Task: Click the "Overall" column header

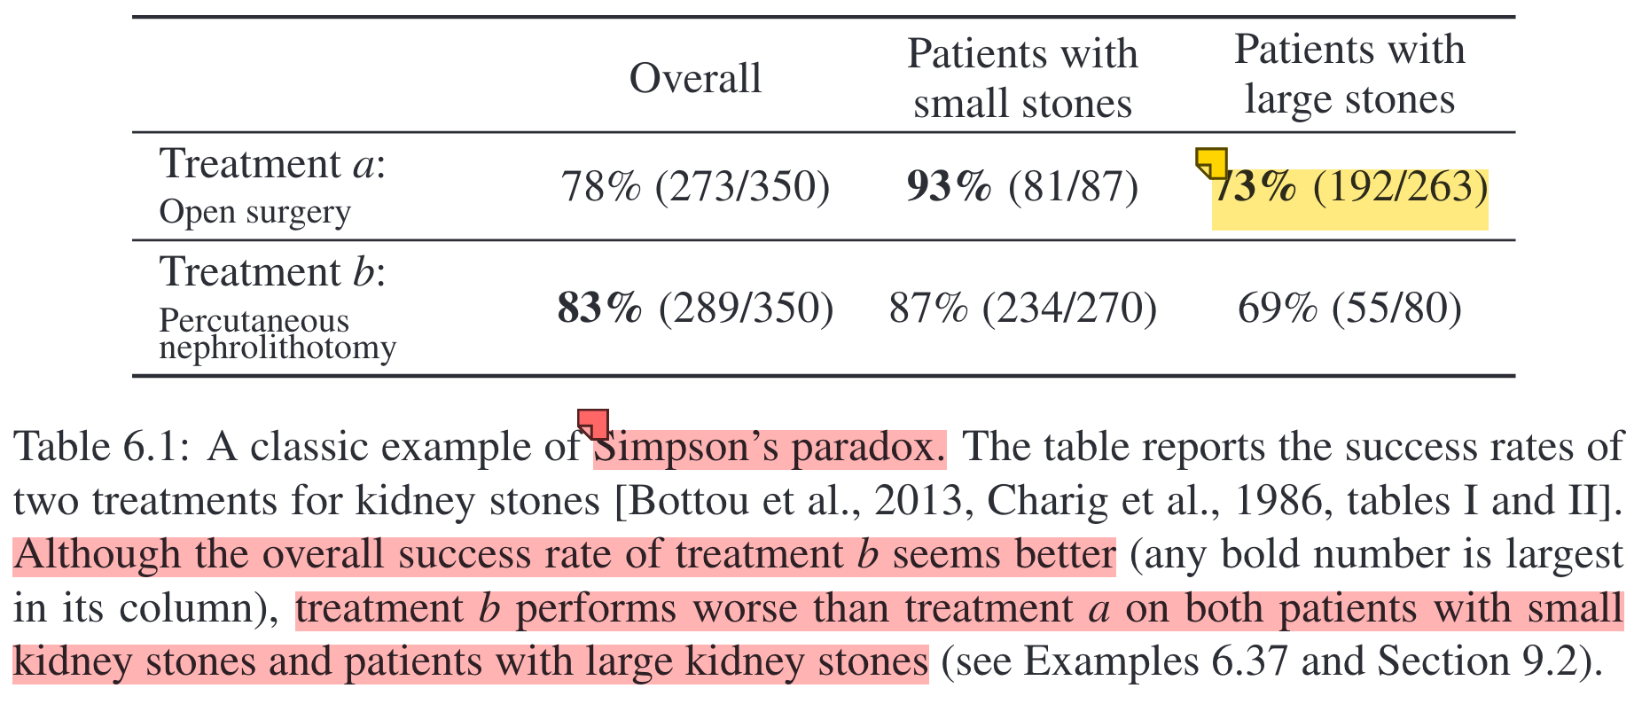Action: (x=695, y=78)
